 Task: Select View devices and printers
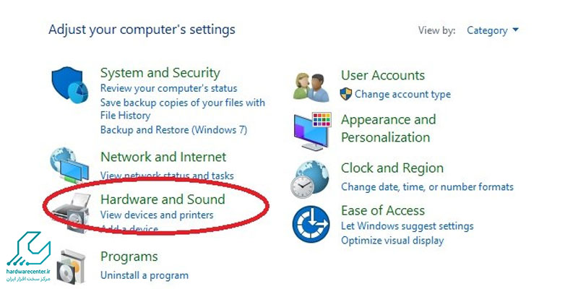(x=157, y=215)
